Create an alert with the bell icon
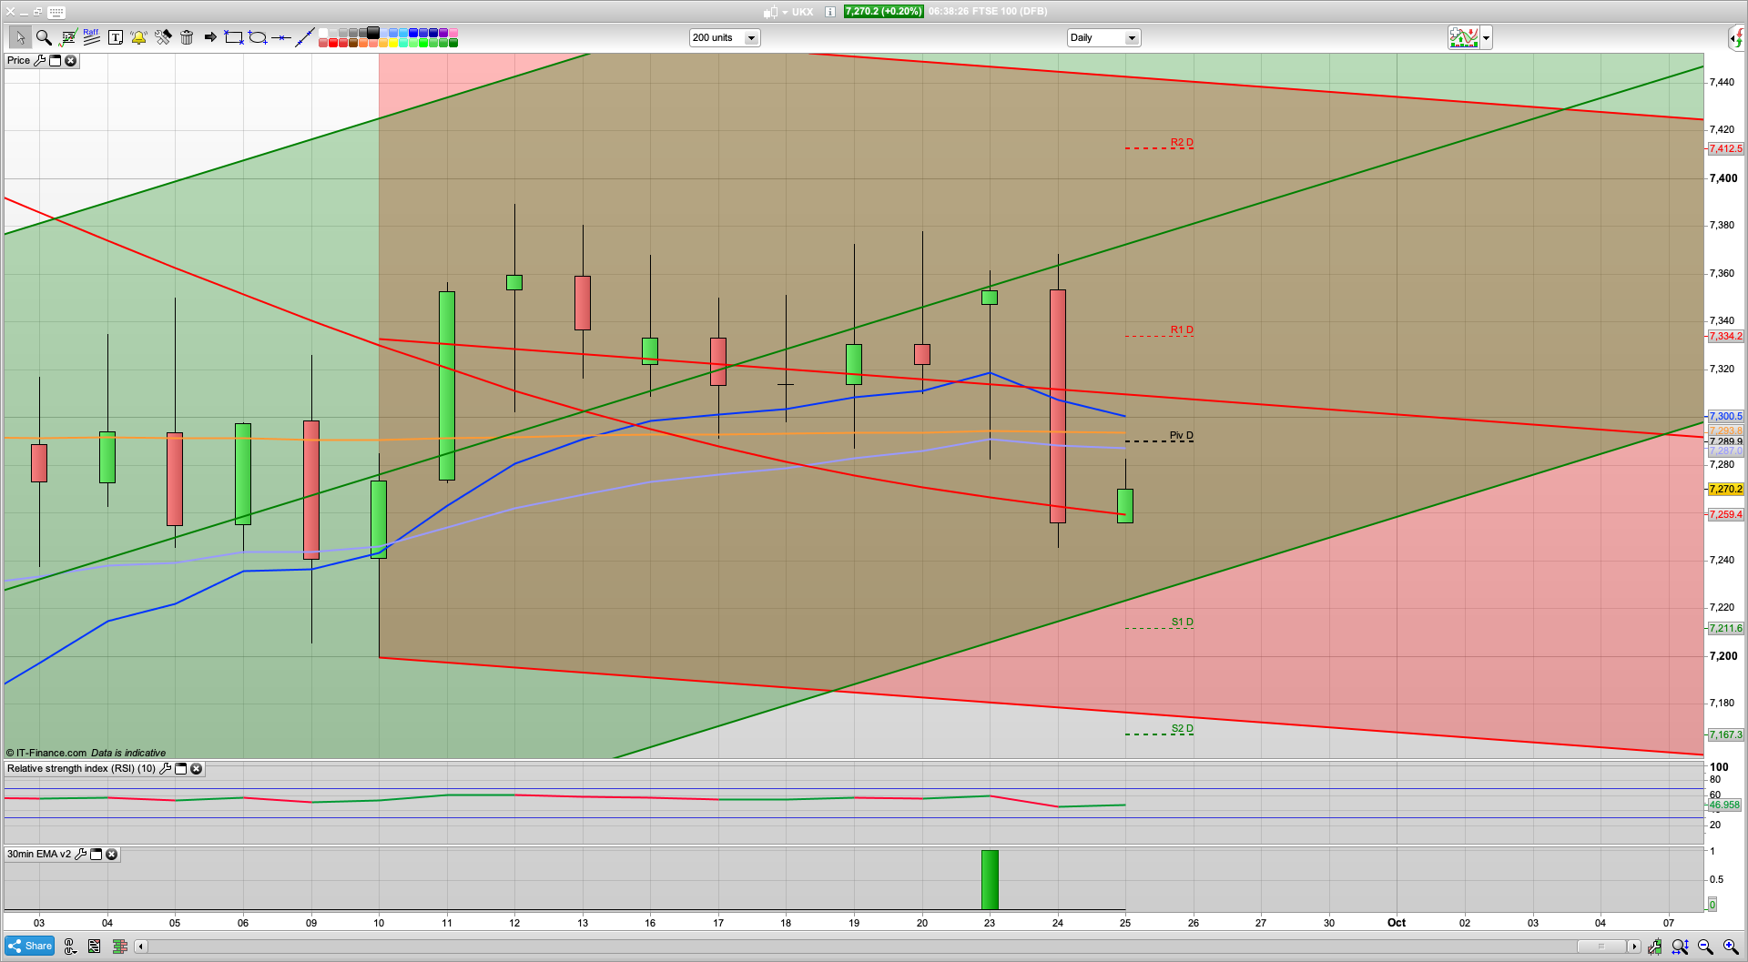Viewport: 1748px width, 962px height. click(138, 37)
